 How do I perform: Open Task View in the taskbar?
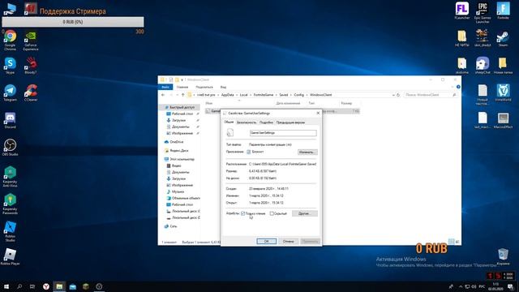coord(32,286)
